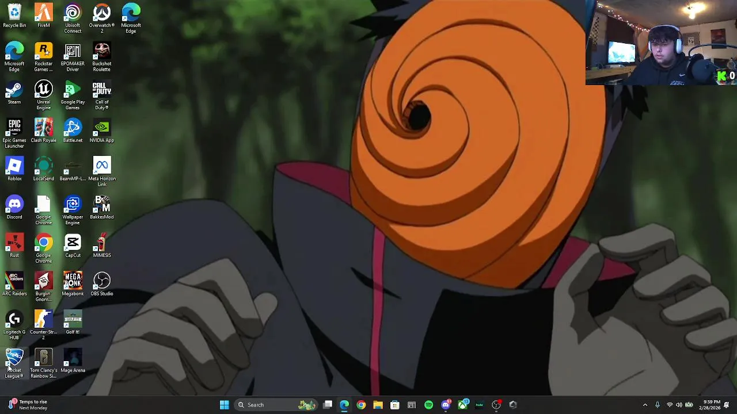The image size is (737, 414).
Task: Open Counter-Strike 2 desktop shortcut
Action: coord(44,325)
